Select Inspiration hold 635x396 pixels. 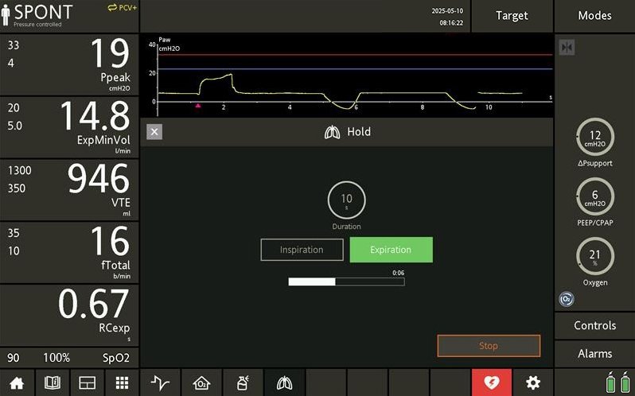click(x=302, y=250)
